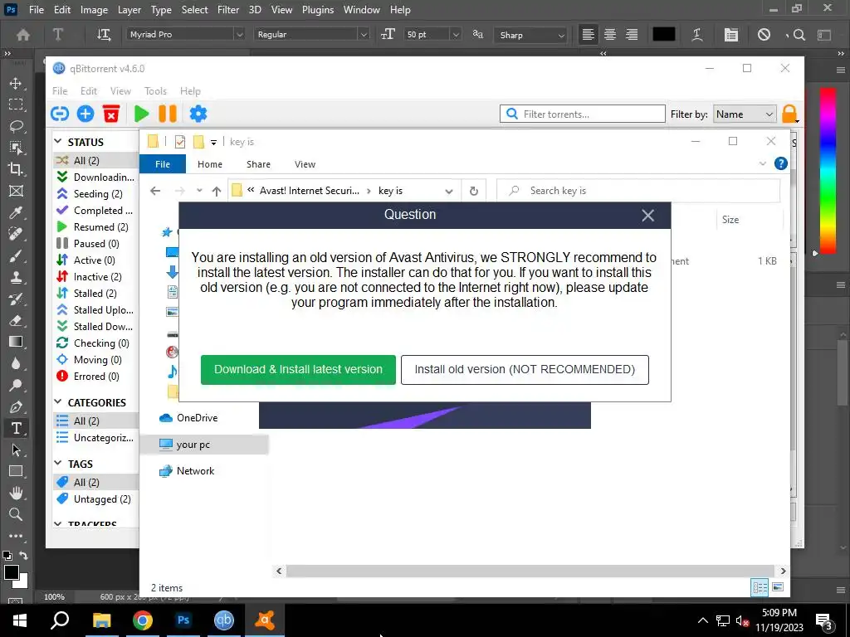Click the green resume play icon
Image resolution: width=850 pixels, height=637 pixels.
(141, 114)
